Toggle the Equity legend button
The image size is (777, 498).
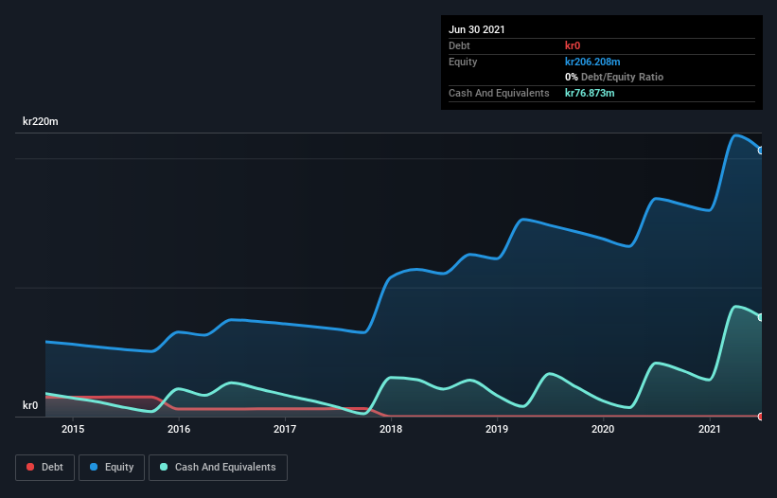[112, 468]
